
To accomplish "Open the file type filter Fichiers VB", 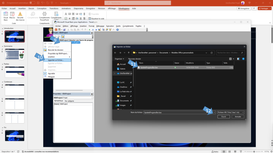I will (231, 112).
